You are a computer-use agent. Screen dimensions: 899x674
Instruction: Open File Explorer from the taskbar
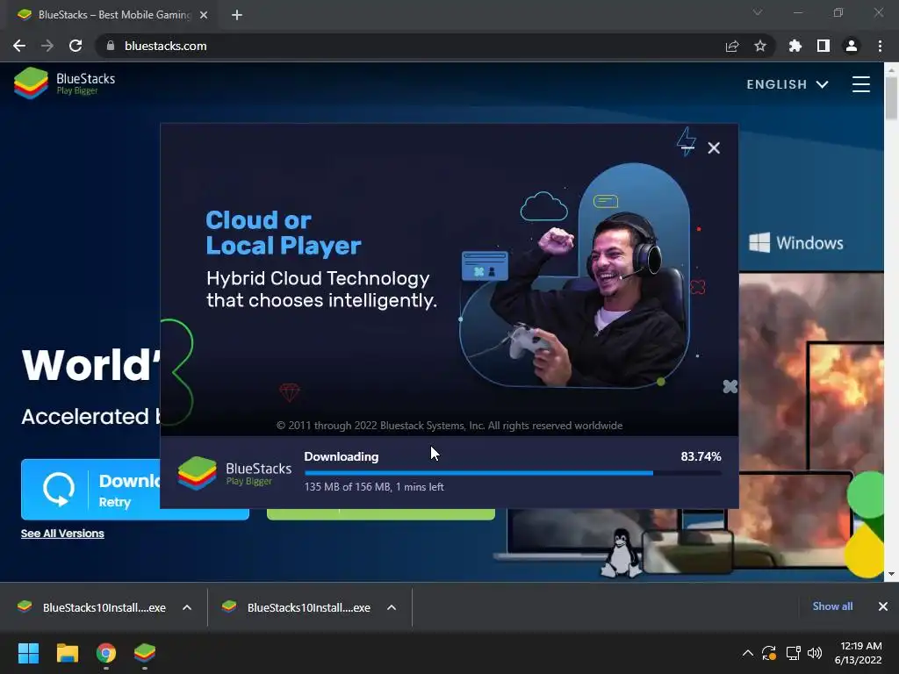click(x=67, y=653)
